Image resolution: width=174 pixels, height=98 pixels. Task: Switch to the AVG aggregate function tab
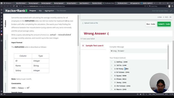click(134, 3)
